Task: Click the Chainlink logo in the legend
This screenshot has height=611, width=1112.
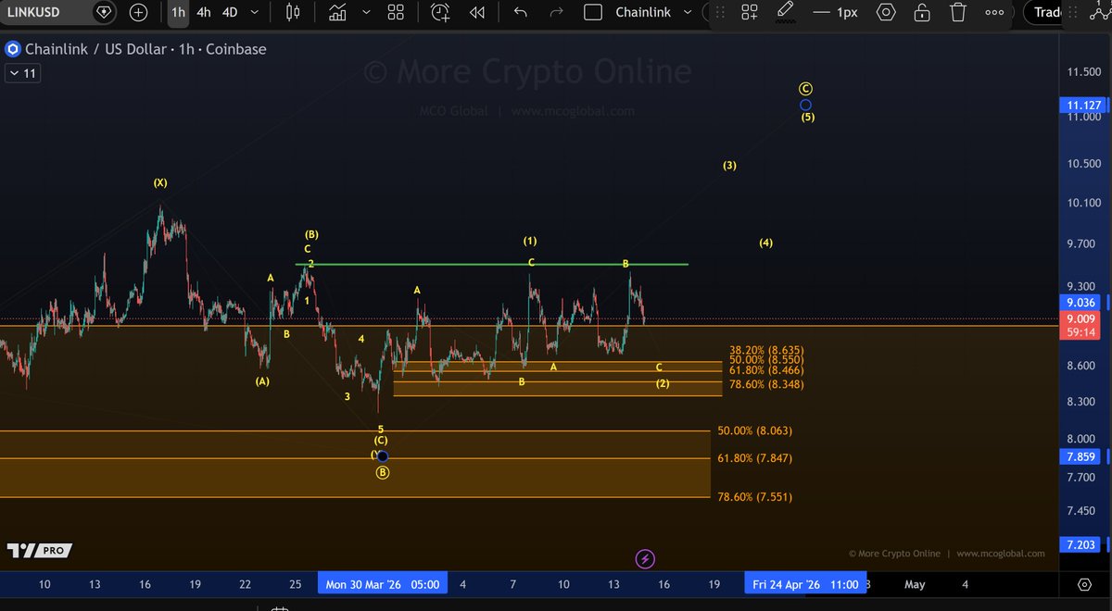Action: (13, 49)
